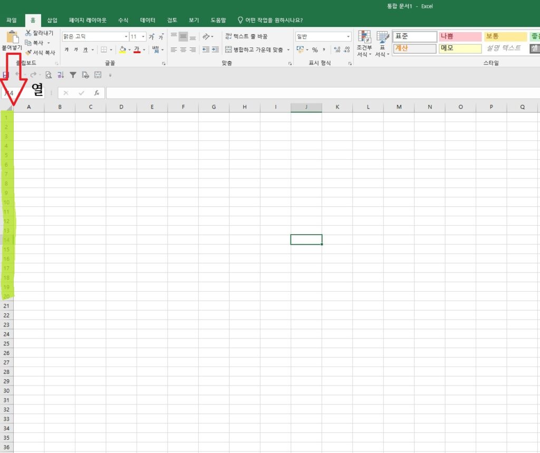Open Conditional Formatting (조건부 서식)
The width and height of the screenshot is (540, 453).
coord(364,44)
